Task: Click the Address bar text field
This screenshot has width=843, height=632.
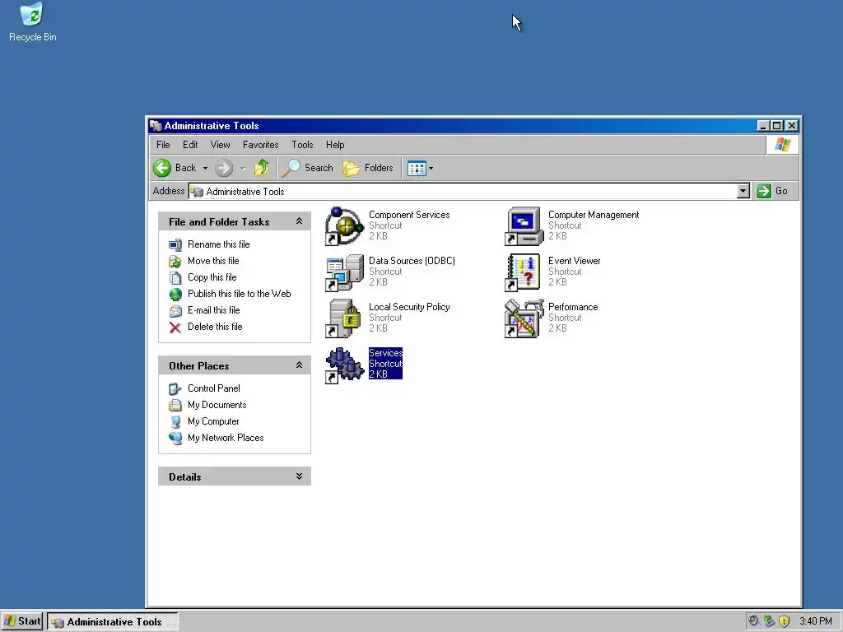Action: [x=463, y=191]
